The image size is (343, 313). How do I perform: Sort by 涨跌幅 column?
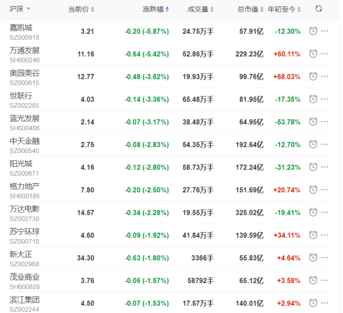tap(156, 9)
